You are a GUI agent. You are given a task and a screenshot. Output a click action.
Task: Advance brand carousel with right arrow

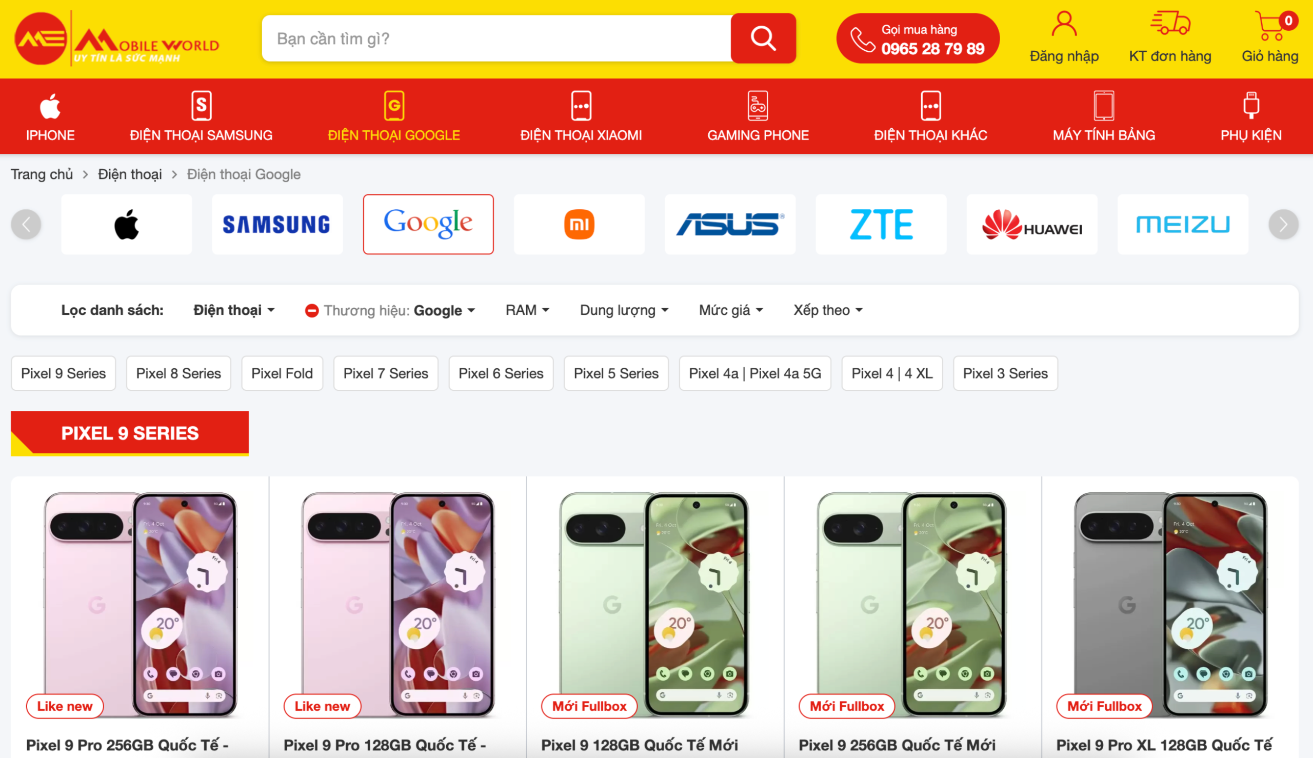(1283, 225)
